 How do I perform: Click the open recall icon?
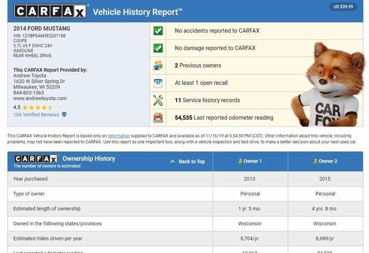[158, 83]
